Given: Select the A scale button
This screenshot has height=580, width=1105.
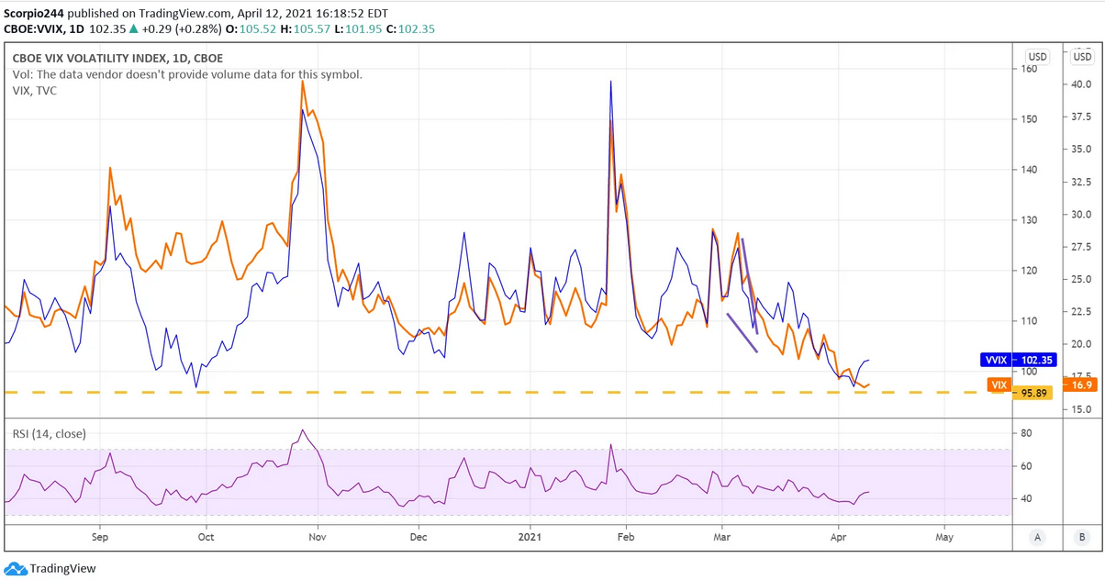Looking at the screenshot, I should (1038, 538).
